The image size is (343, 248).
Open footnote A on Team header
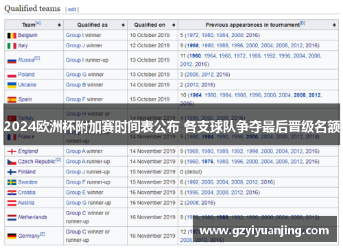[x=38, y=23]
